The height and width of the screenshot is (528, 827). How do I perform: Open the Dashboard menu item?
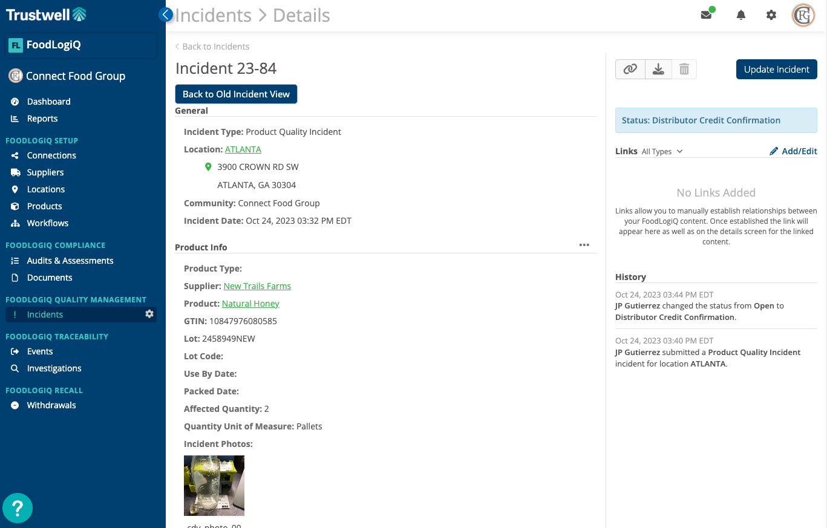(x=48, y=102)
